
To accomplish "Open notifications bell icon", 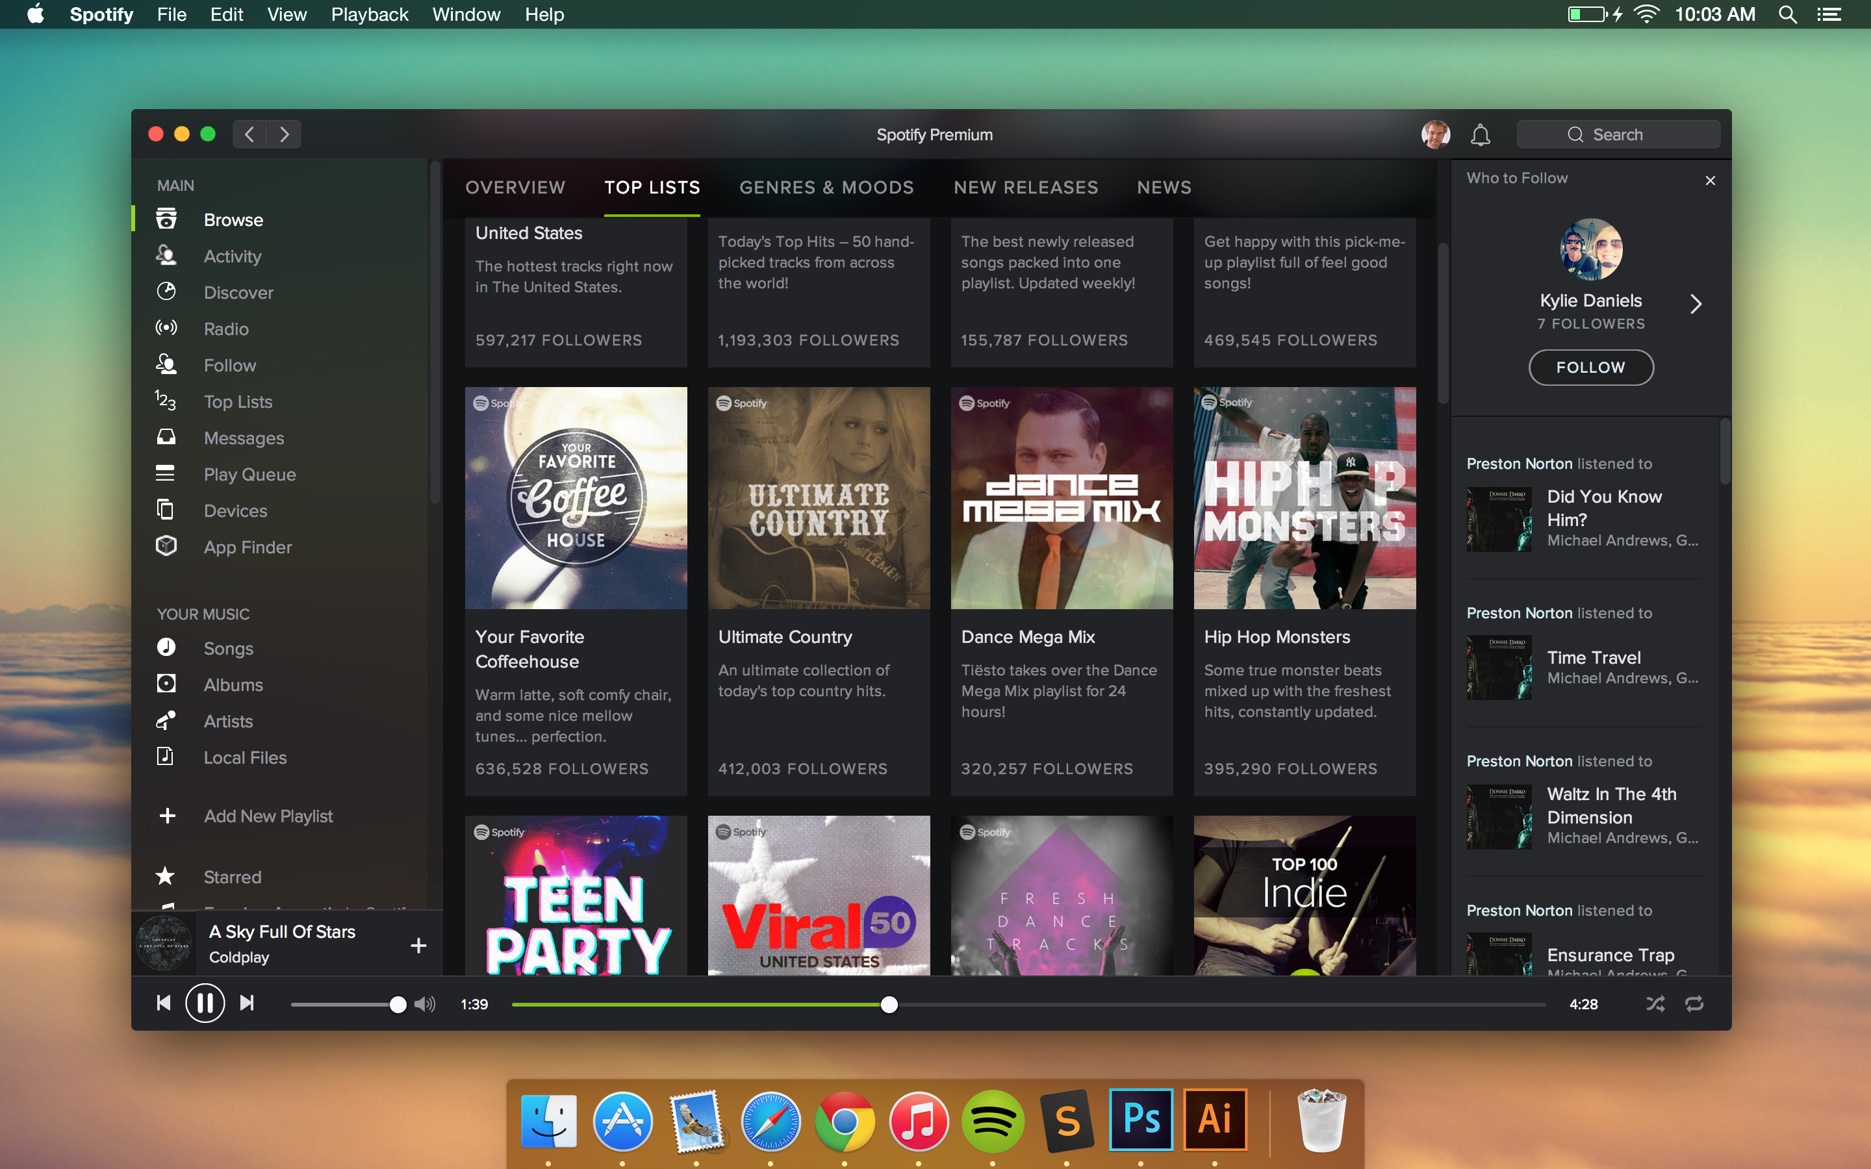I will (1480, 134).
